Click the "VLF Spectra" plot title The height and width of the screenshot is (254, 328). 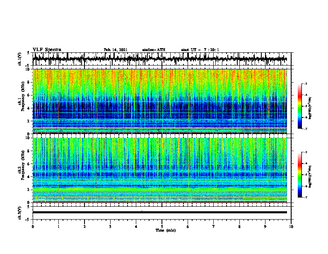tap(47, 50)
